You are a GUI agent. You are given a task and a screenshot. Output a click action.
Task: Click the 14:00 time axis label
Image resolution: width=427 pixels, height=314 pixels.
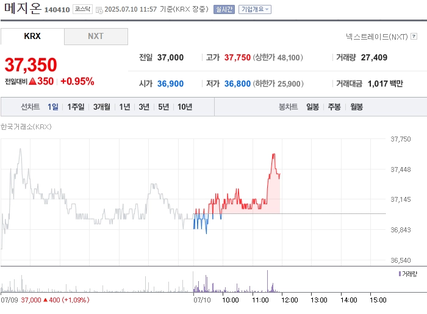(348, 300)
